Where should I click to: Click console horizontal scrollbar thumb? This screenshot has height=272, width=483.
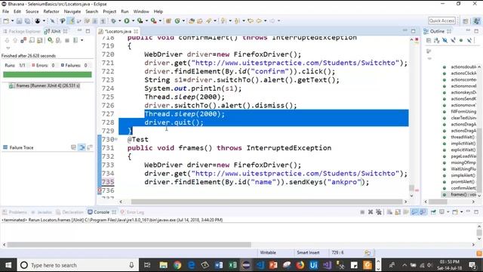tap(129, 245)
